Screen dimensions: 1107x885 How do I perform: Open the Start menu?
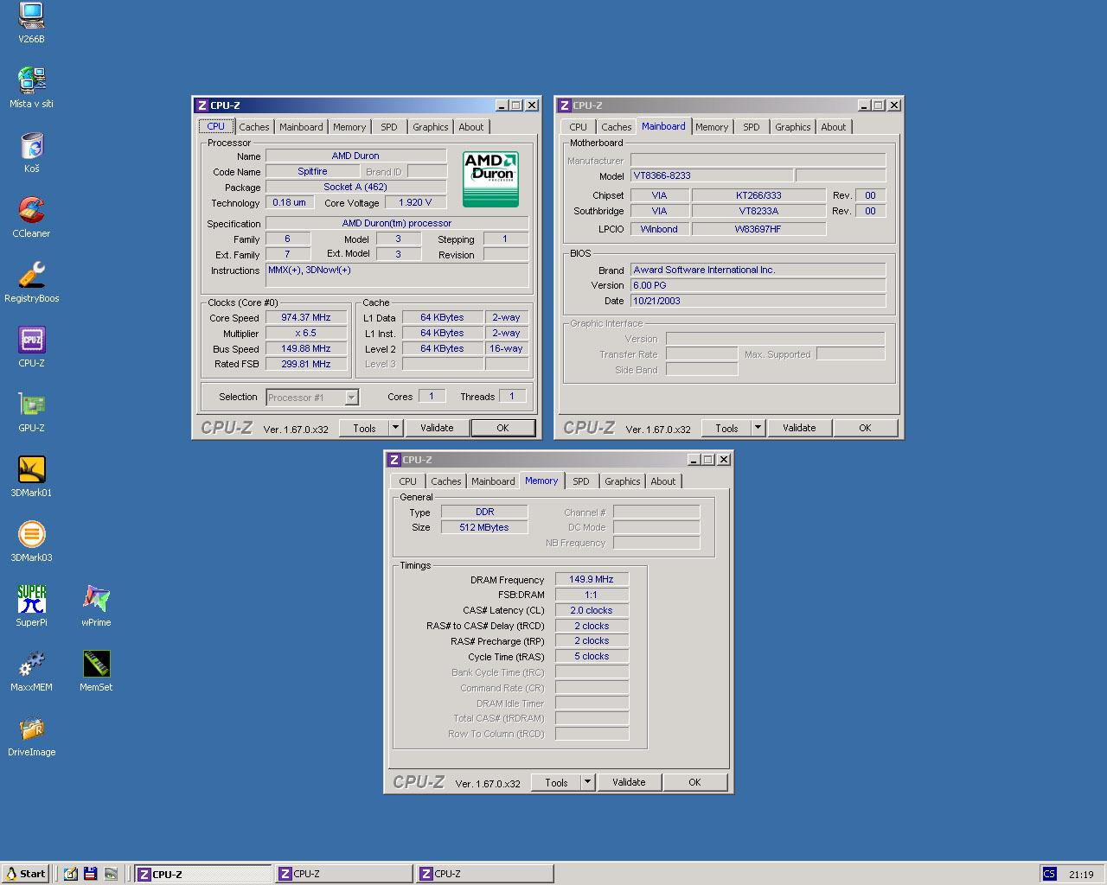coord(25,874)
